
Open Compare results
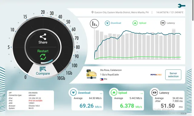point(43,73)
